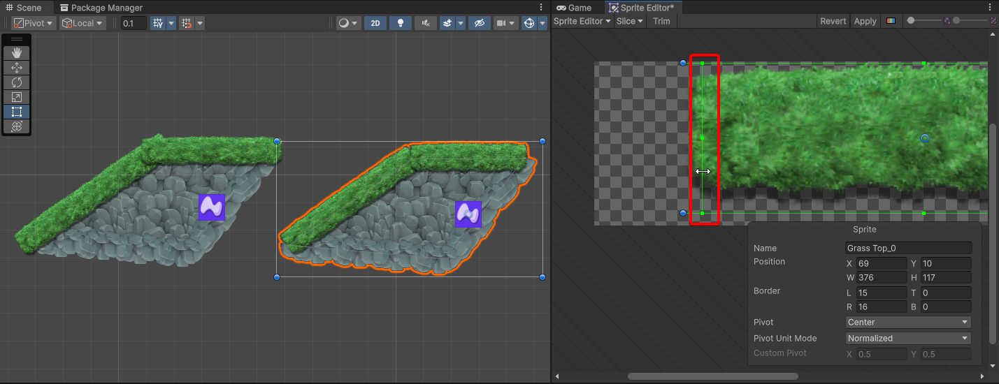Image resolution: width=999 pixels, height=384 pixels.
Task: Click the Apply button
Action: tap(865, 21)
